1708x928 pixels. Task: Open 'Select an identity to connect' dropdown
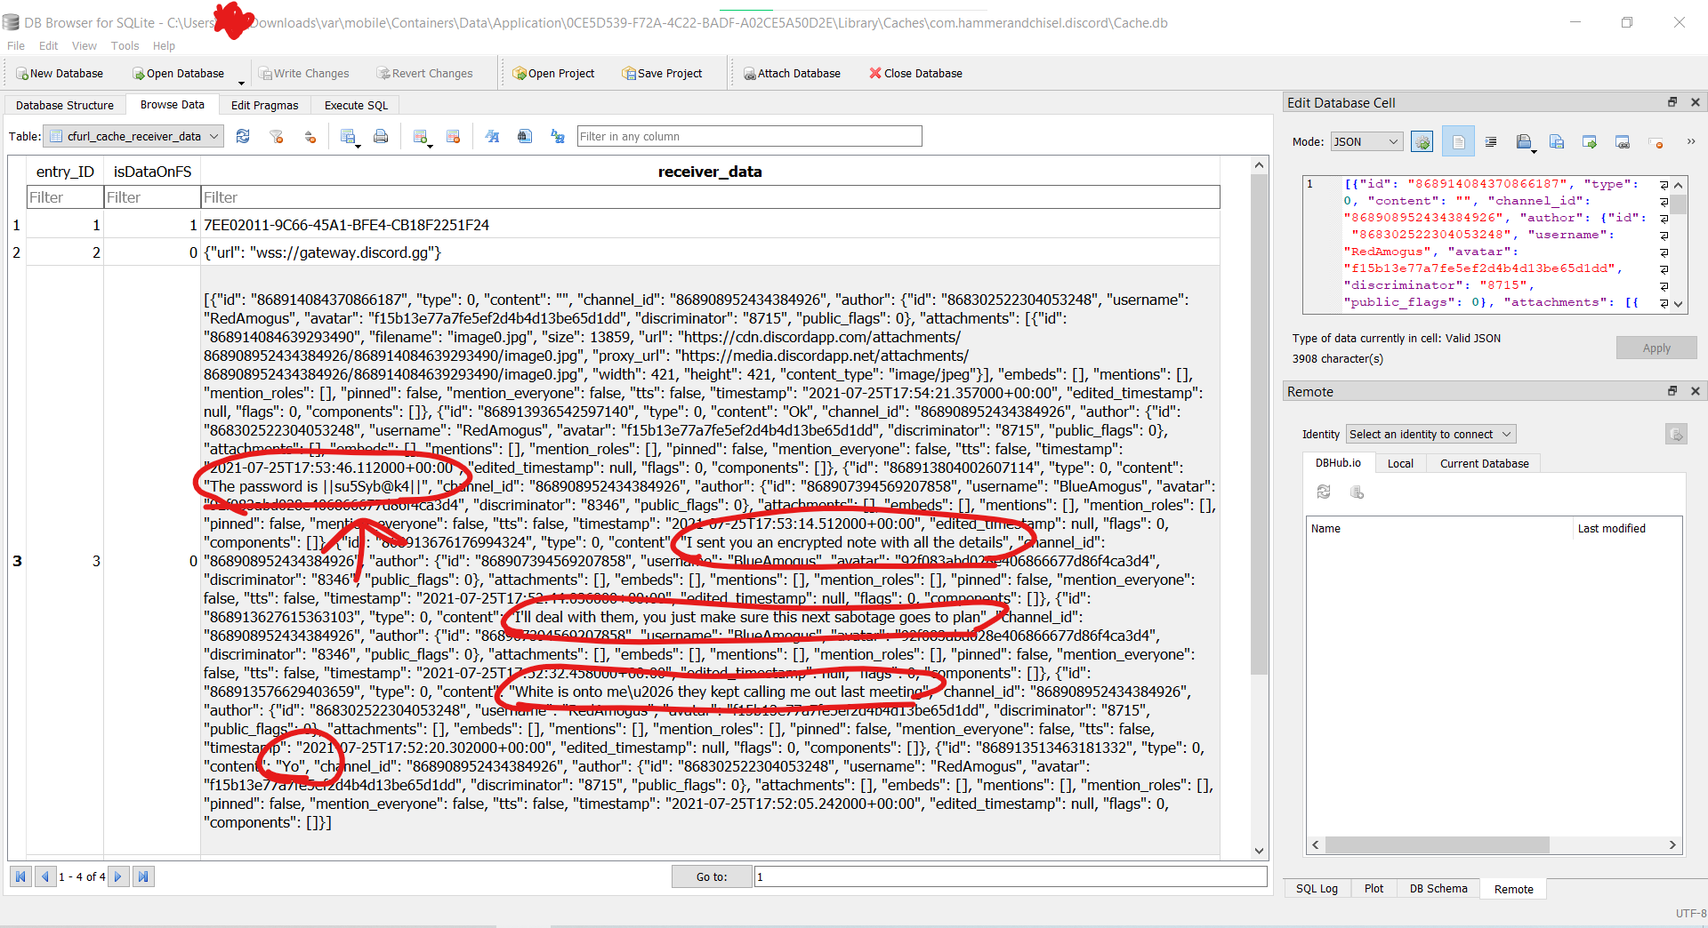(x=1430, y=434)
